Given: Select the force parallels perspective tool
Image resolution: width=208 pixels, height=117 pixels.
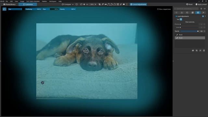Looking at the screenshot, I should coord(109,4).
